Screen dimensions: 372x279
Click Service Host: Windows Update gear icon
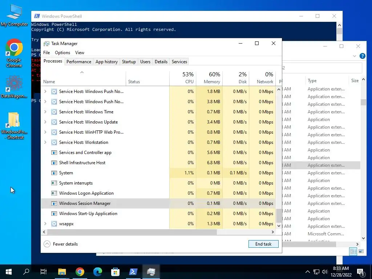coord(54,122)
